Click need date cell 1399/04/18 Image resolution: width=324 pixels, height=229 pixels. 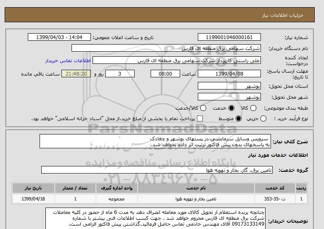pyautogui.click(x=33, y=199)
